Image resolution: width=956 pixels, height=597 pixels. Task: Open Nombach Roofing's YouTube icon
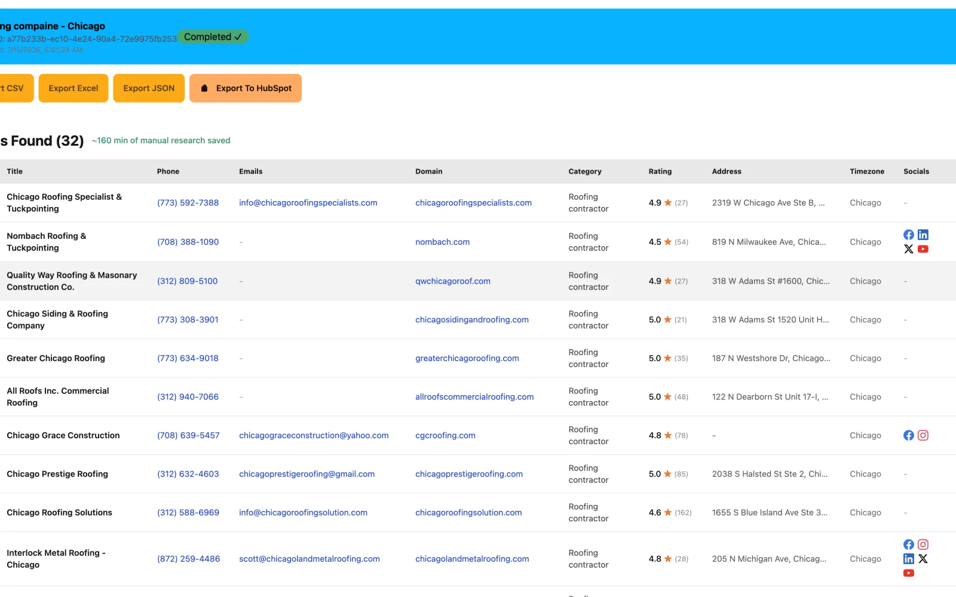(x=923, y=249)
